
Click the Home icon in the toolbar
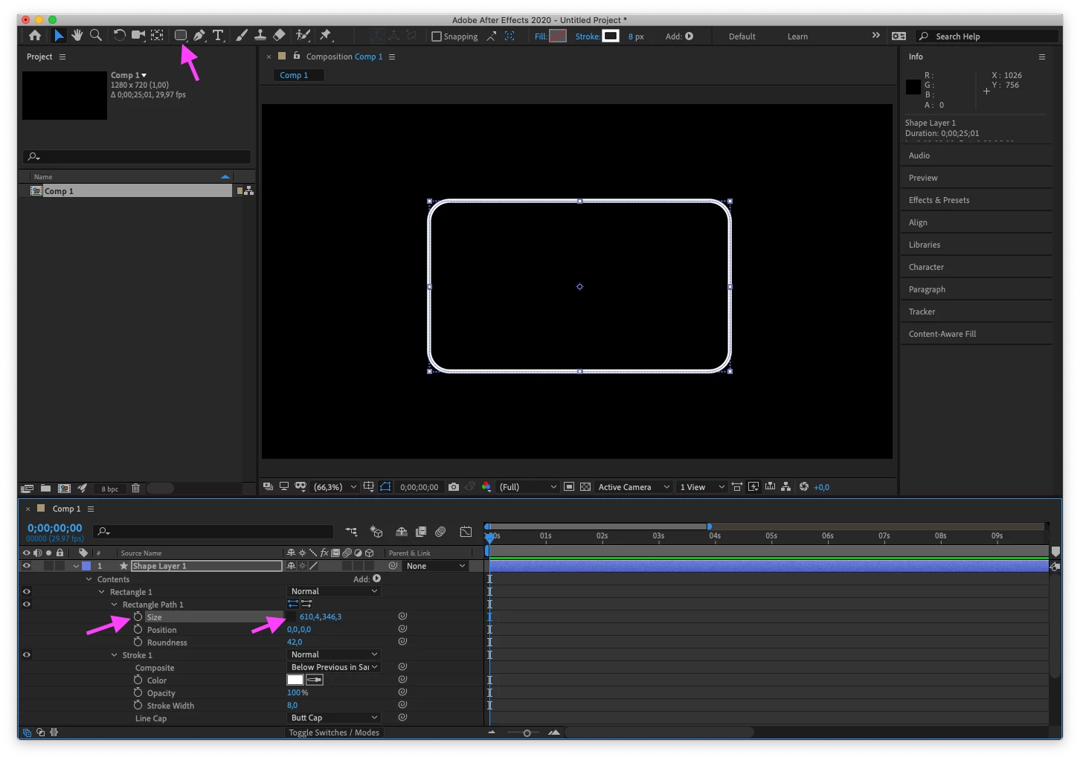click(35, 35)
